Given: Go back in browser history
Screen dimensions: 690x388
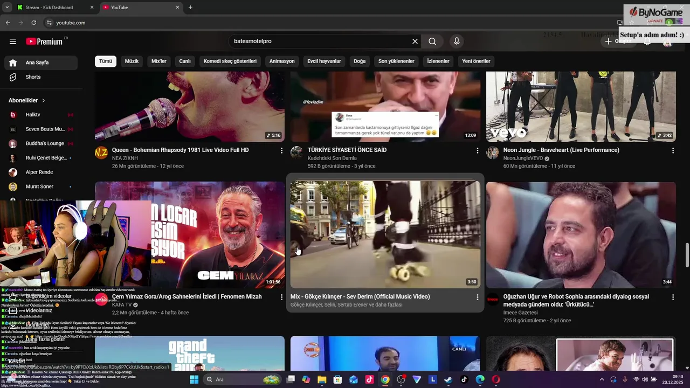Looking at the screenshot, I should [x=8, y=23].
